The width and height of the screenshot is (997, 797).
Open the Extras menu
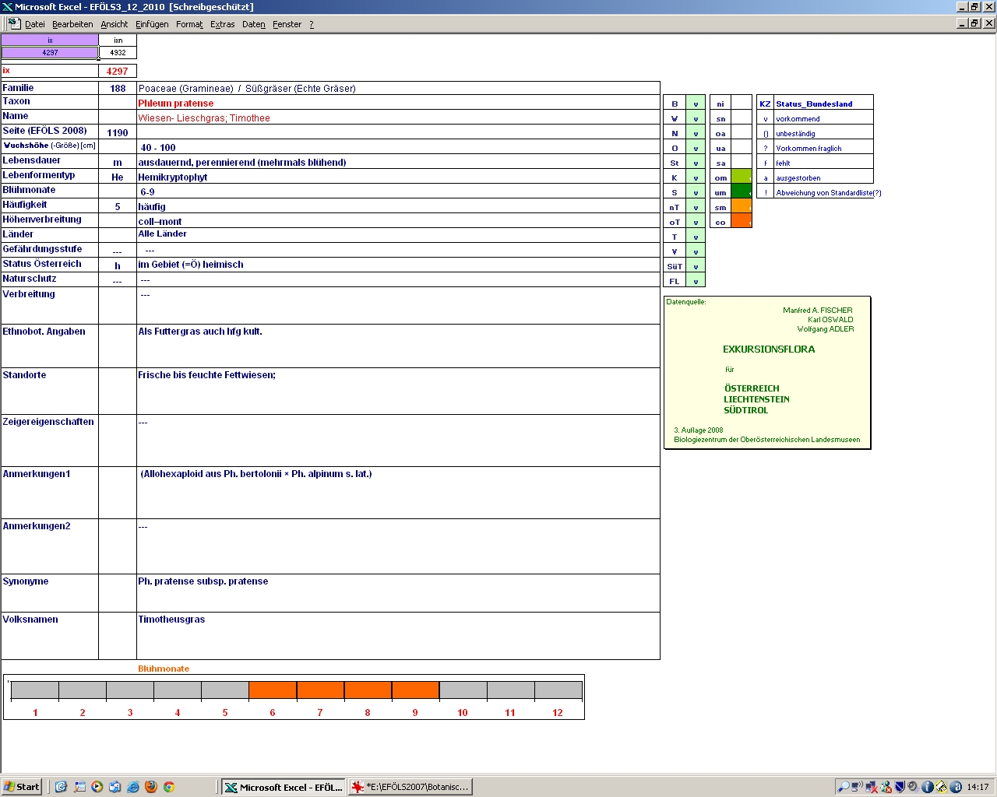(x=222, y=24)
